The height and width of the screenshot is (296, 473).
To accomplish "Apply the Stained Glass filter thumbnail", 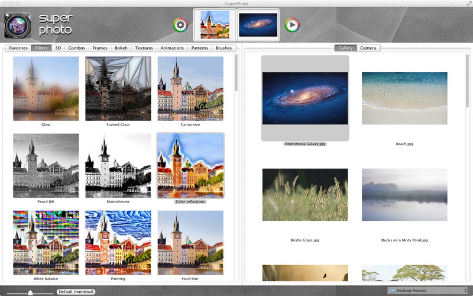I will click(118, 88).
